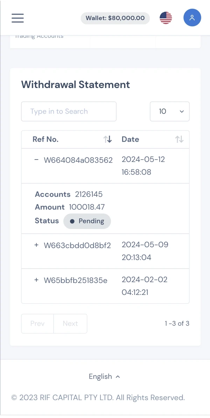
Task: Select the Date column header
Action: point(131,140)
